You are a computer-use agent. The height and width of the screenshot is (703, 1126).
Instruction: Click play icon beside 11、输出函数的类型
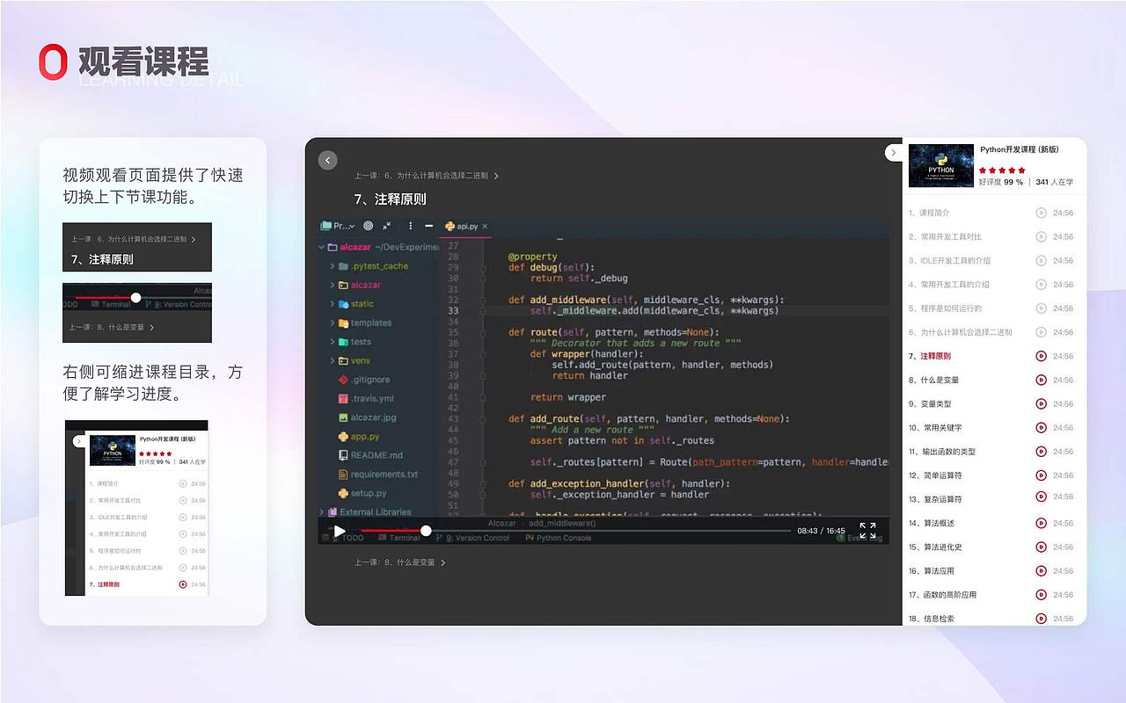[1041, 452]
